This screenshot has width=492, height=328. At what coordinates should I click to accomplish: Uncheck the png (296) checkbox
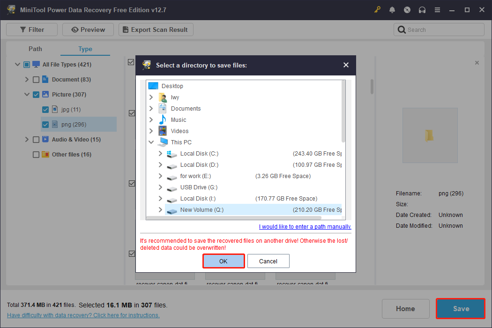click(45, 124)
